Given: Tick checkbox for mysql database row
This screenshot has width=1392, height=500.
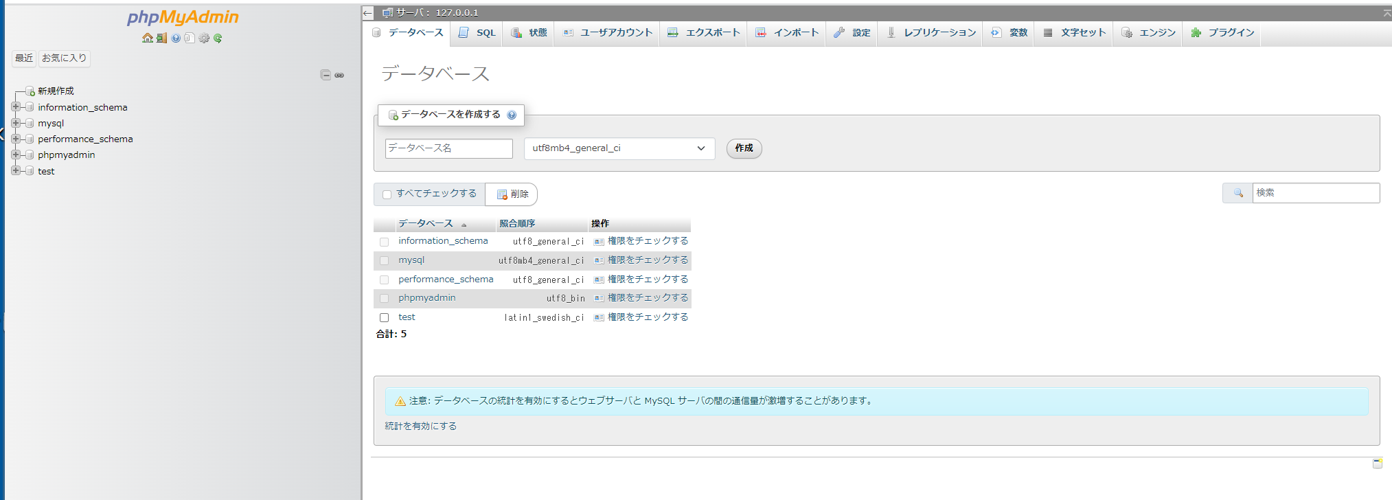Looking at the screenshot, I should [x=384, y=260].
